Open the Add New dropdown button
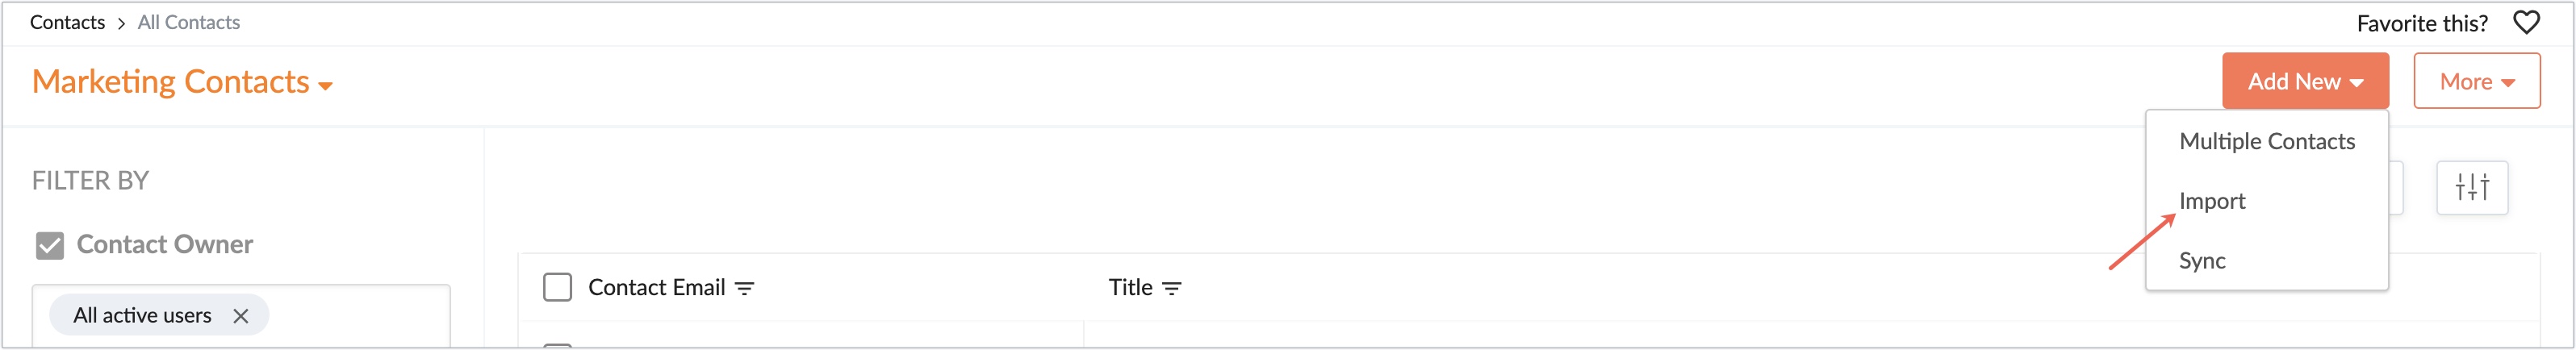Viewport: 2576px width, 350px height. 2304,81
